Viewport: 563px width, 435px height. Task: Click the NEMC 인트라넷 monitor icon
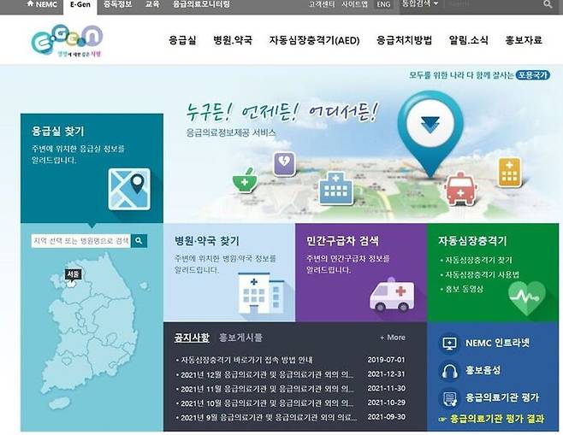tap(449, 344)
